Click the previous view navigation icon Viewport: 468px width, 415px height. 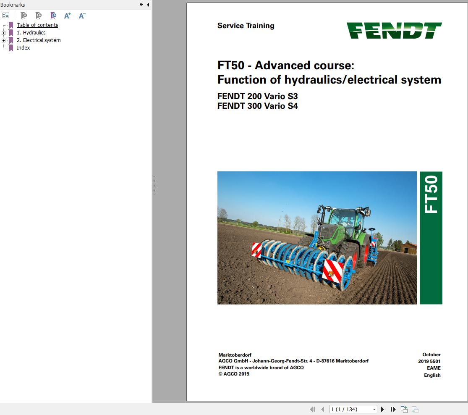[404, 409]
